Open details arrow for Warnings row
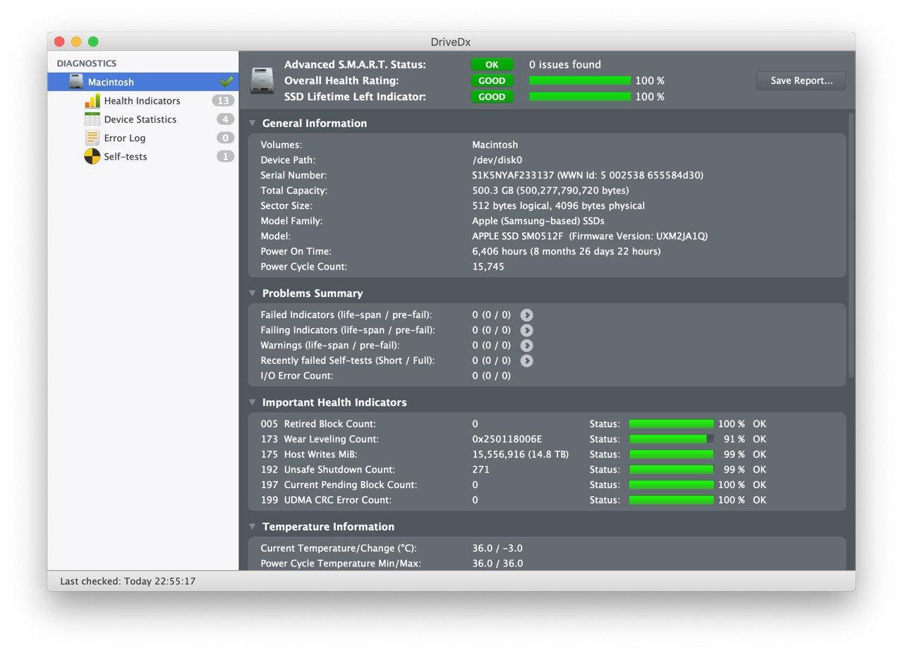The image size is (903, 654). click(526, 346)
